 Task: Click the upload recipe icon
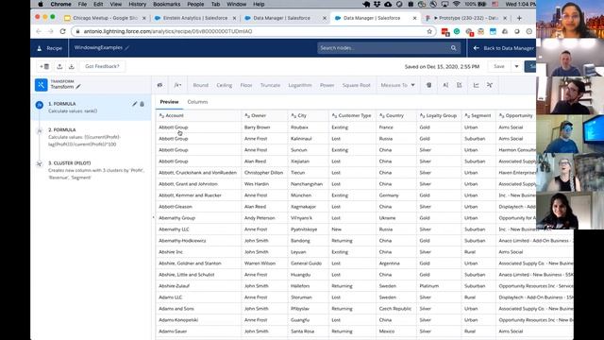[59, 66]
